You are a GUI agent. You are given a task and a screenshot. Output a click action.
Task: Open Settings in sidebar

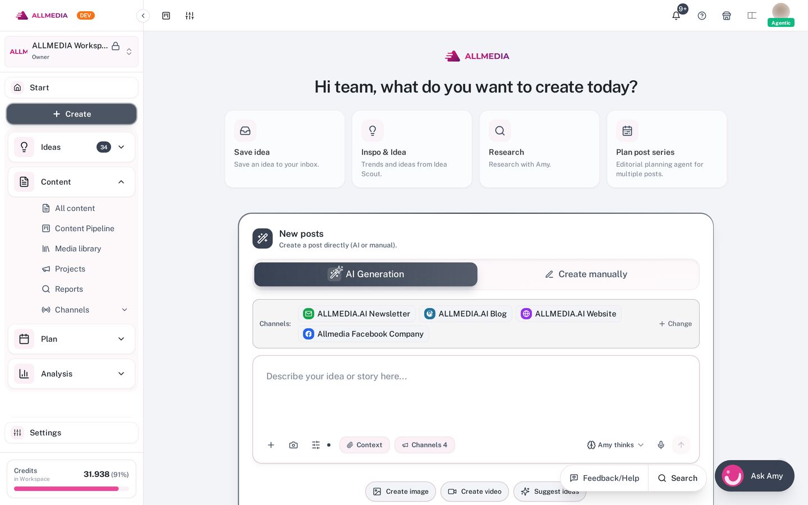pos(71,433)
